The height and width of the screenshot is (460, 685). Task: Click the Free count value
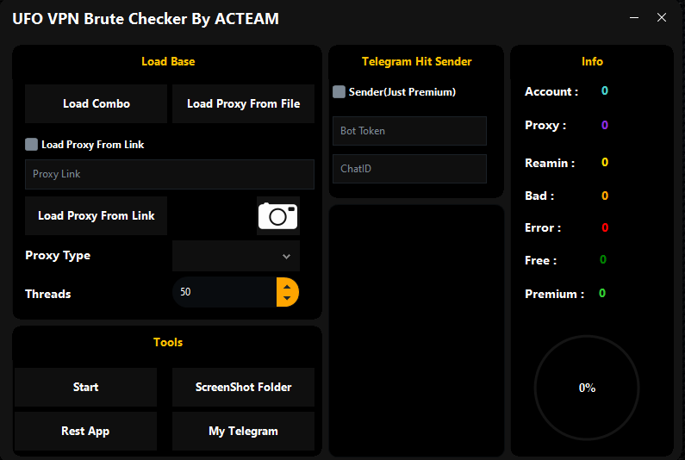pyautogui.click(x=603, y=260)
